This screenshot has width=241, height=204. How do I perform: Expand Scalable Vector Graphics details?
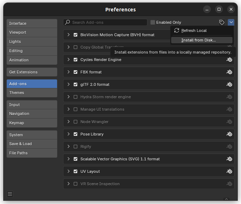pyautogui.click(x=68, y=159)
